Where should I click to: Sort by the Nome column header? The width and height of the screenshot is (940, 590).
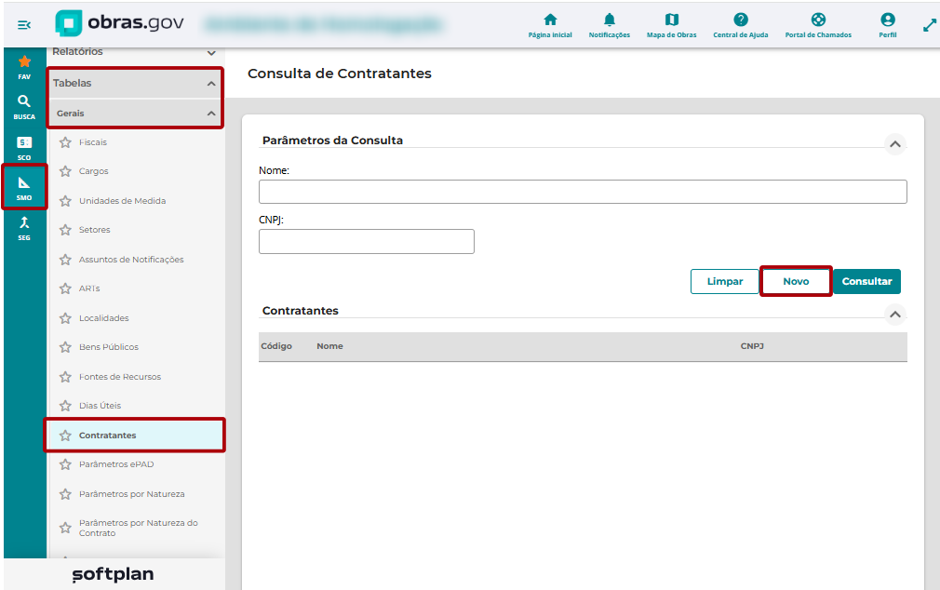tap(329, 346)
